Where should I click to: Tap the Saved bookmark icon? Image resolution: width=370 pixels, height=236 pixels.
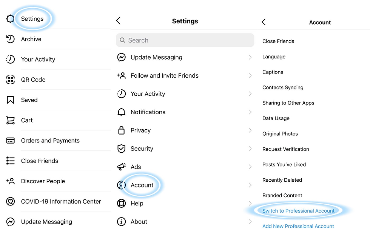(x=10, y=100)
